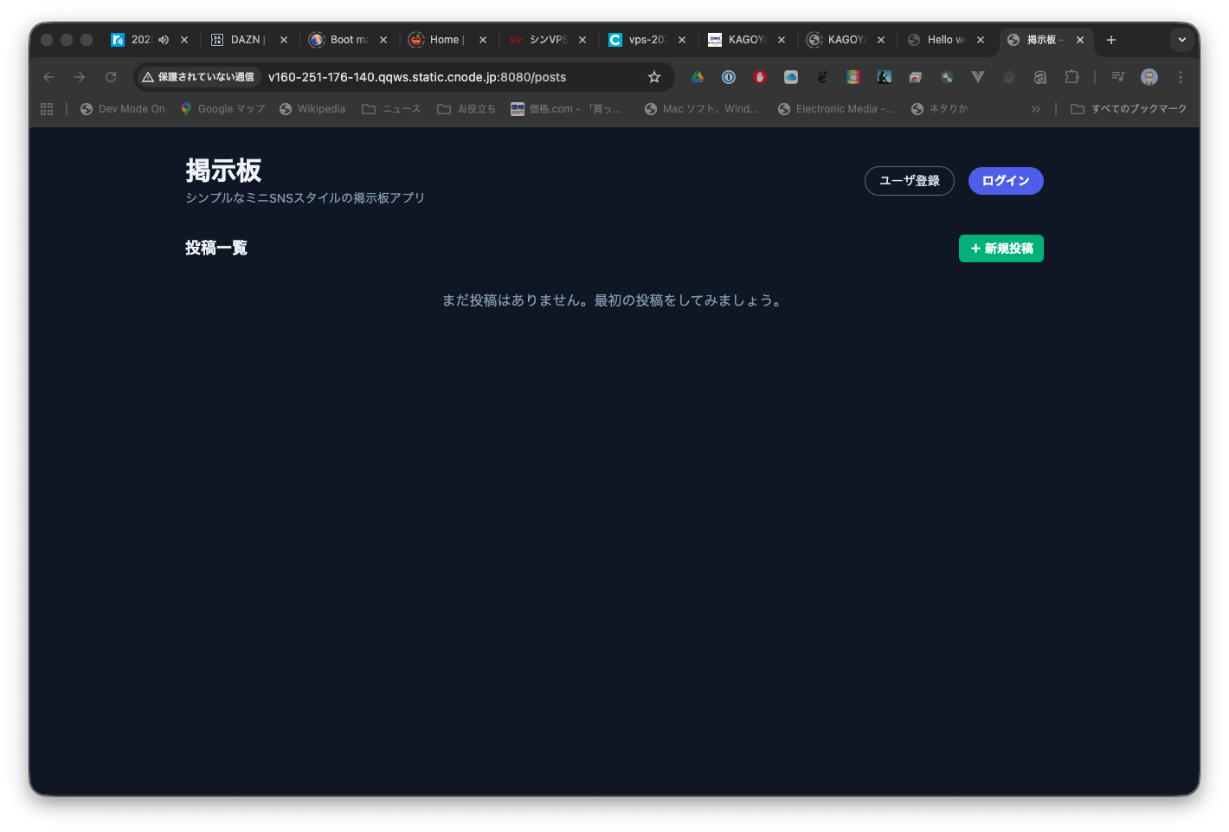Viewport: 1229px width, 832px height.
Task: Bookmark this page with the star icon
Action: coord(654,77)
